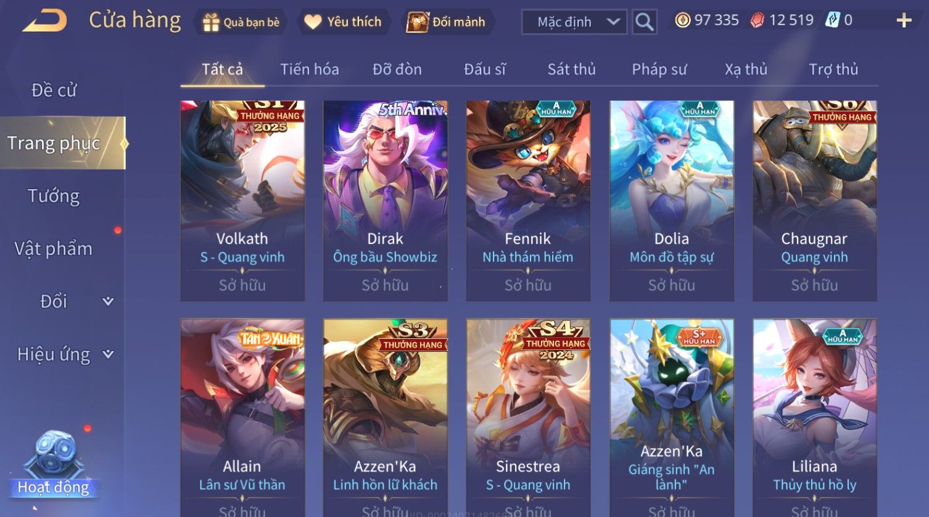Add currency with the plus icon
929x517 pixels.
[904, 20]
